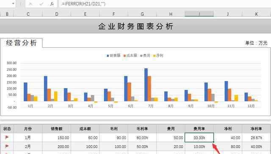271x154 pixels.
Task: Select the 10.00% expense rate cell
Action: coord(199,146)
